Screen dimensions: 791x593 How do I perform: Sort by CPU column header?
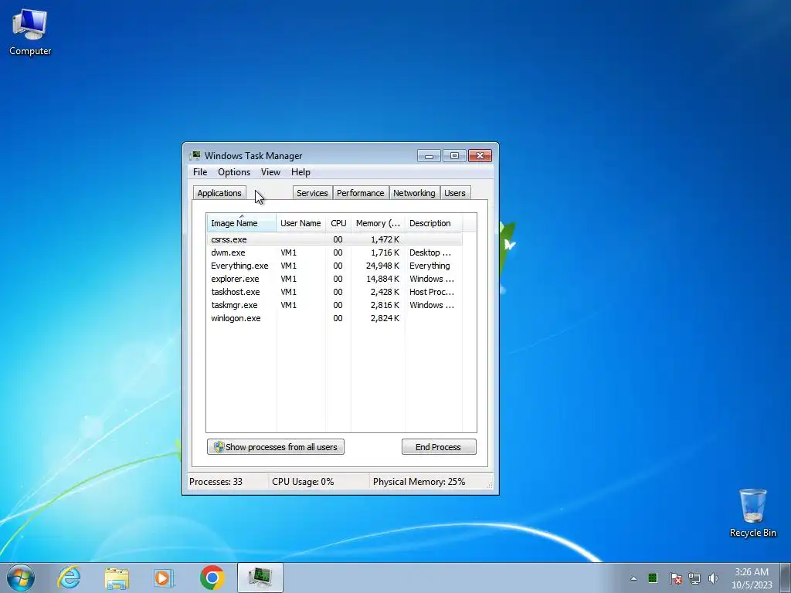(x=338, y=223)
